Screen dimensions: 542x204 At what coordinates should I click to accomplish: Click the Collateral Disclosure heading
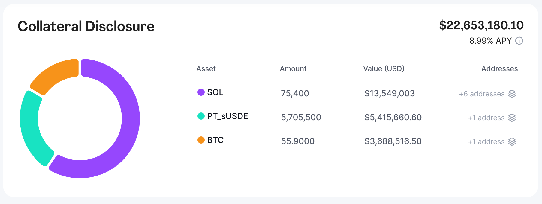pyautogui.click(x=86, y=26)
